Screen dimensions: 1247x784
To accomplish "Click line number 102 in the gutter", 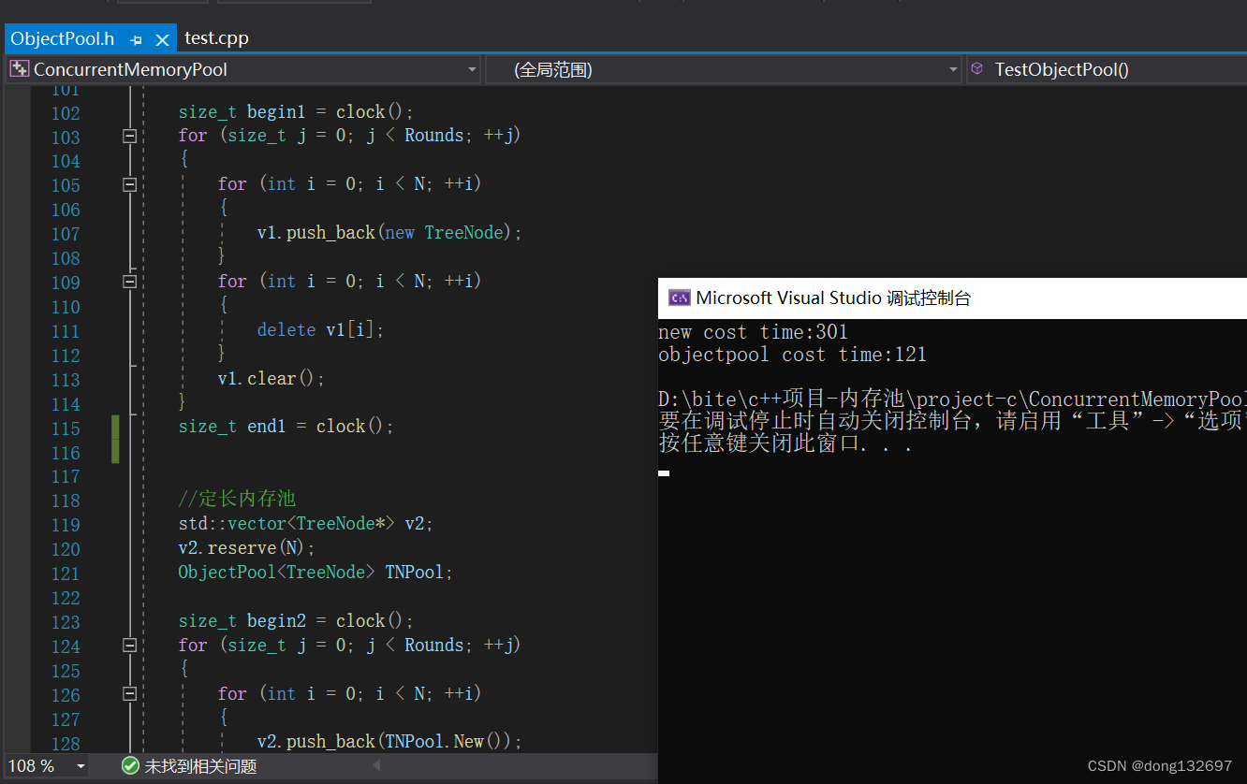I will coord(66,113).
